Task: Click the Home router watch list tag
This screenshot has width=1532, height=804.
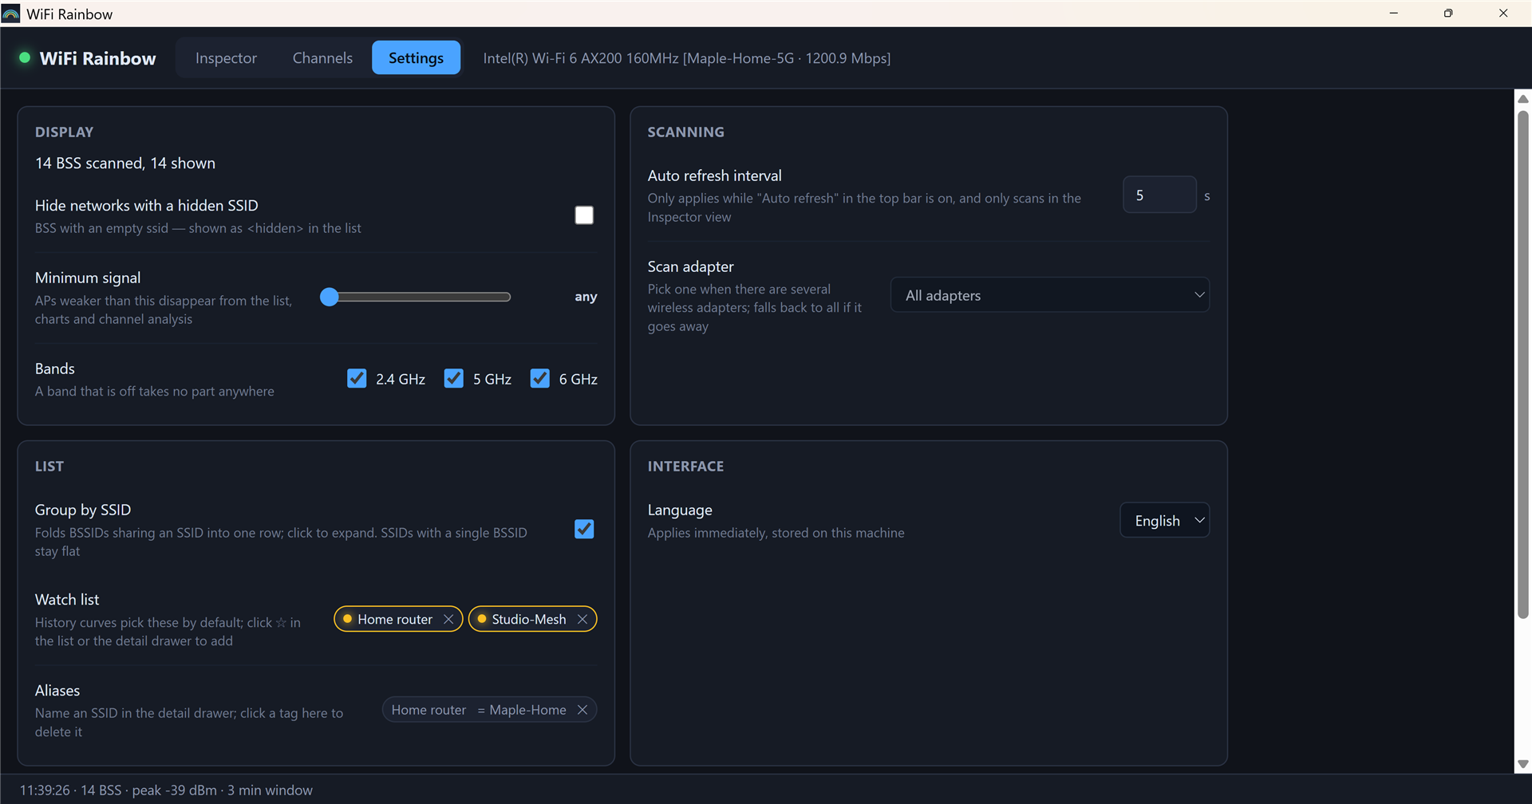Action: [x=398, y=619]
